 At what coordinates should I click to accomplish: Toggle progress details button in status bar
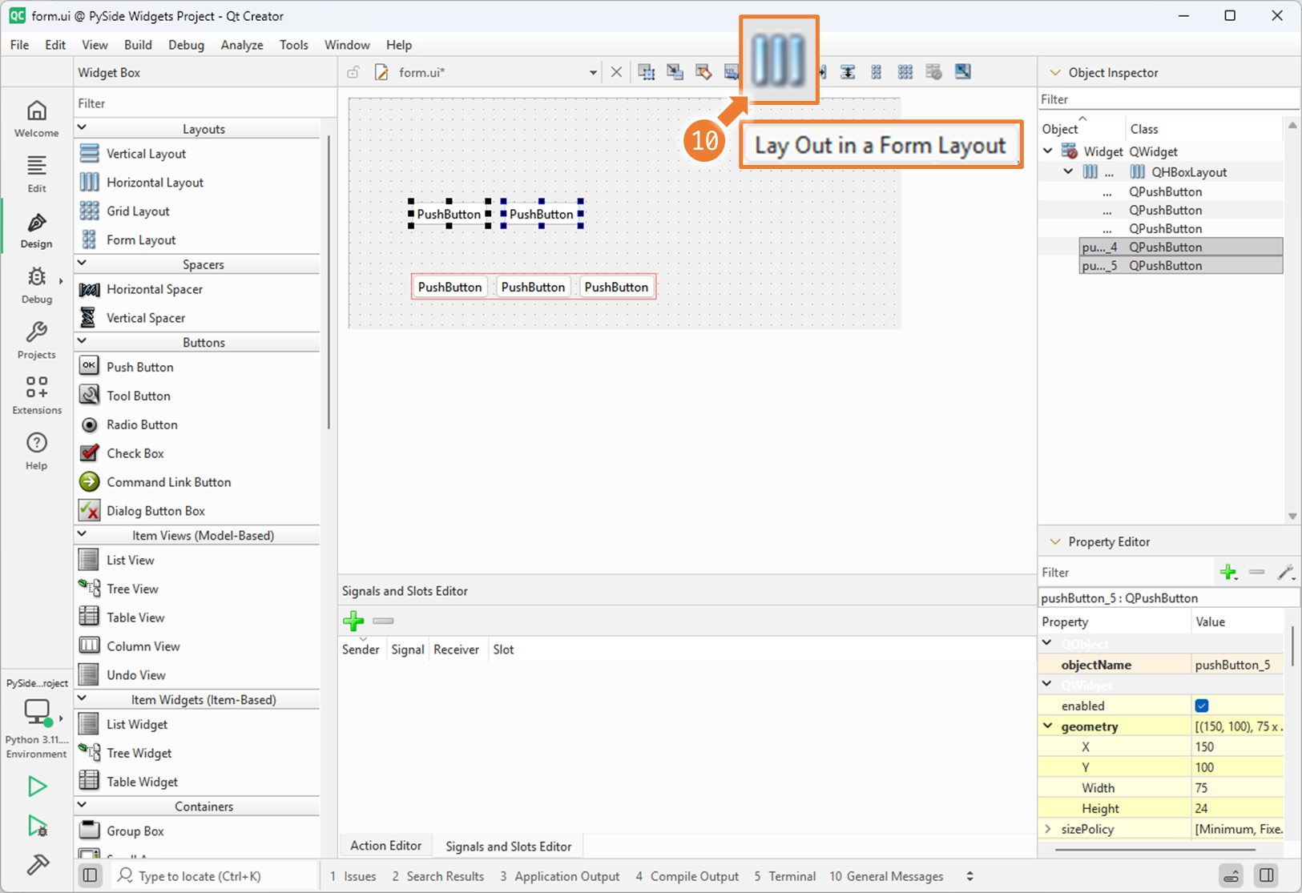click(1231, 875)
